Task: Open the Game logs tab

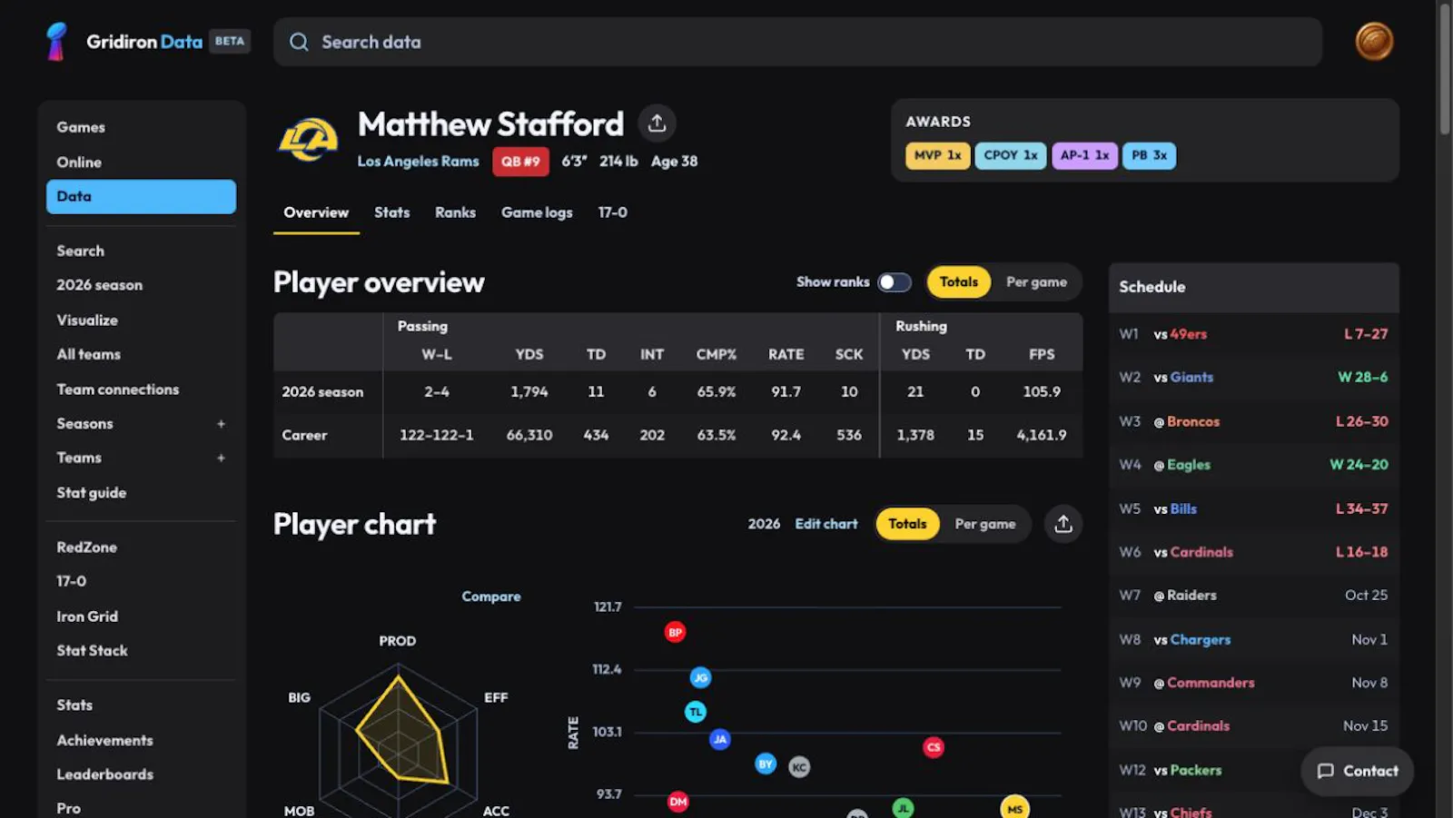Action: [537, 212]
